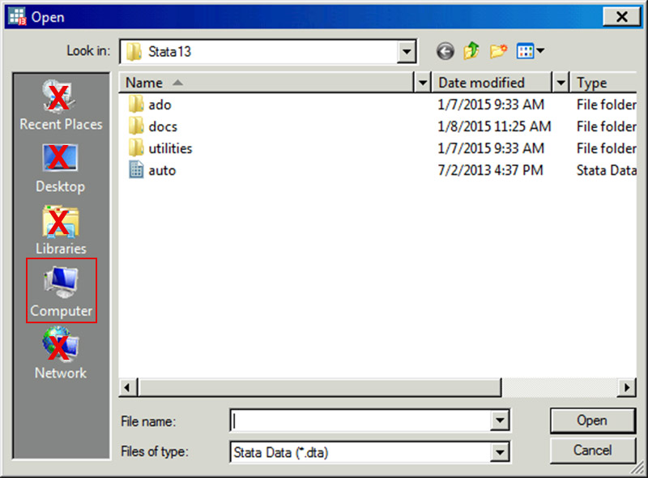The image size is (648, 478).
Task: Click the Cancel button
Action: coord(592,450)
